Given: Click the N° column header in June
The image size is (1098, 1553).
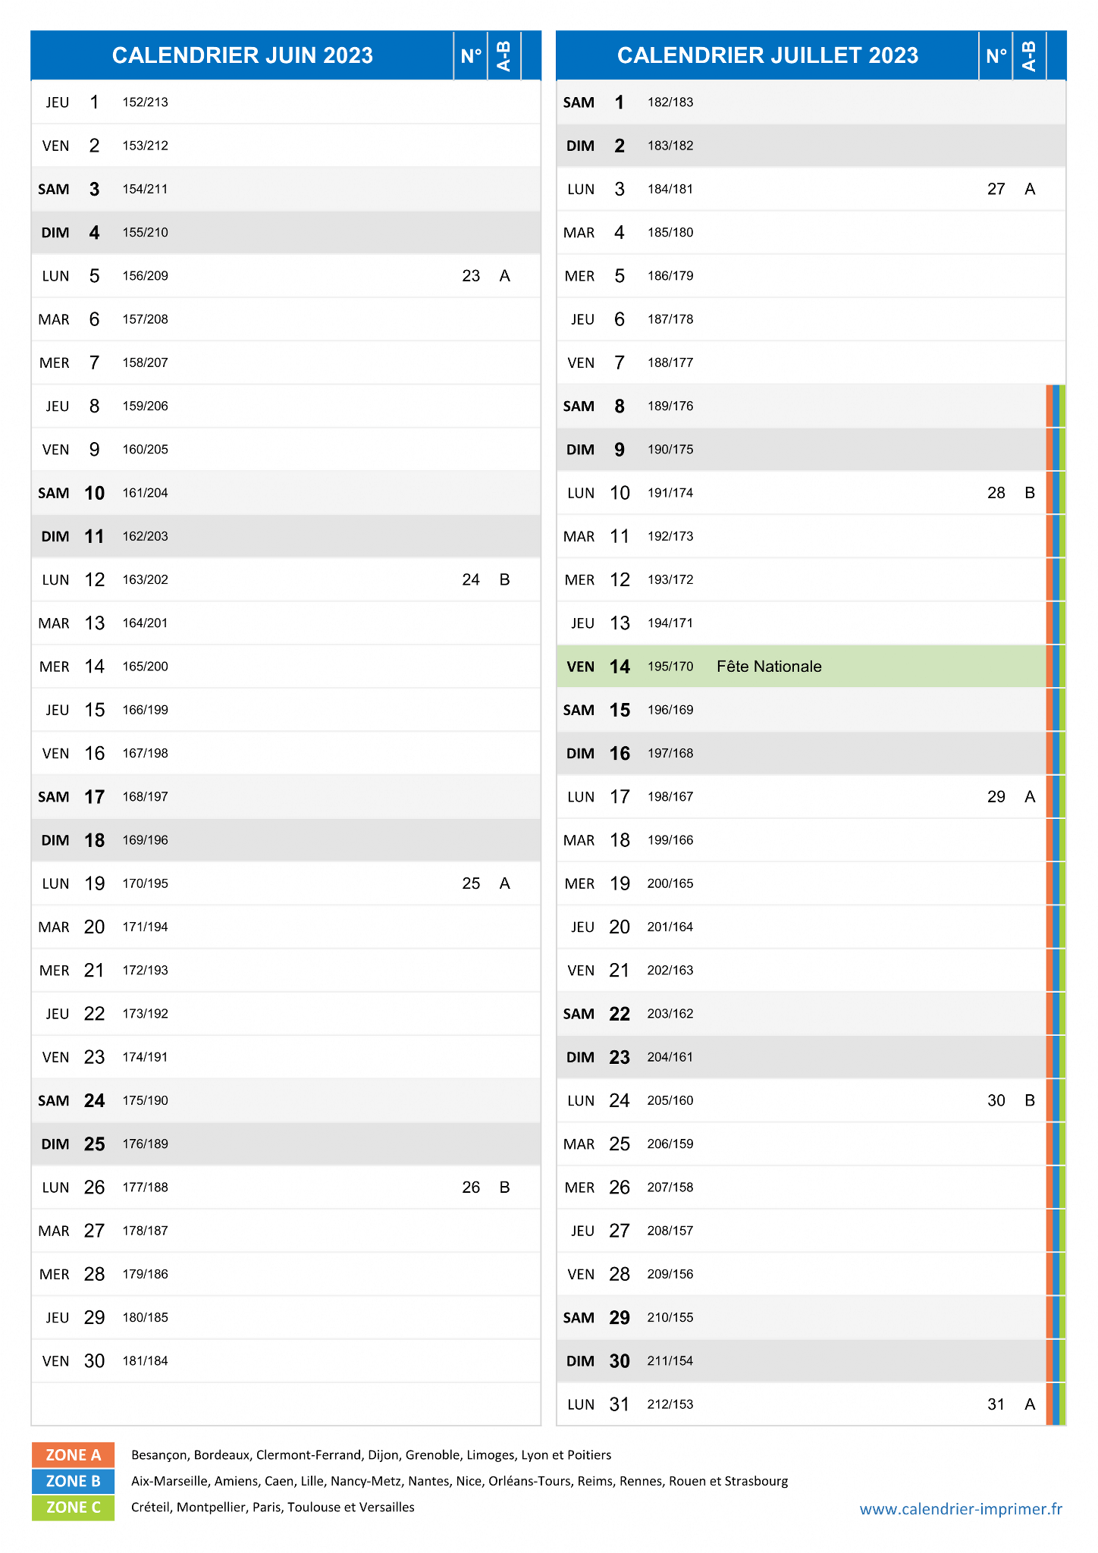Looking at the screenshot, I should point(471,55).
